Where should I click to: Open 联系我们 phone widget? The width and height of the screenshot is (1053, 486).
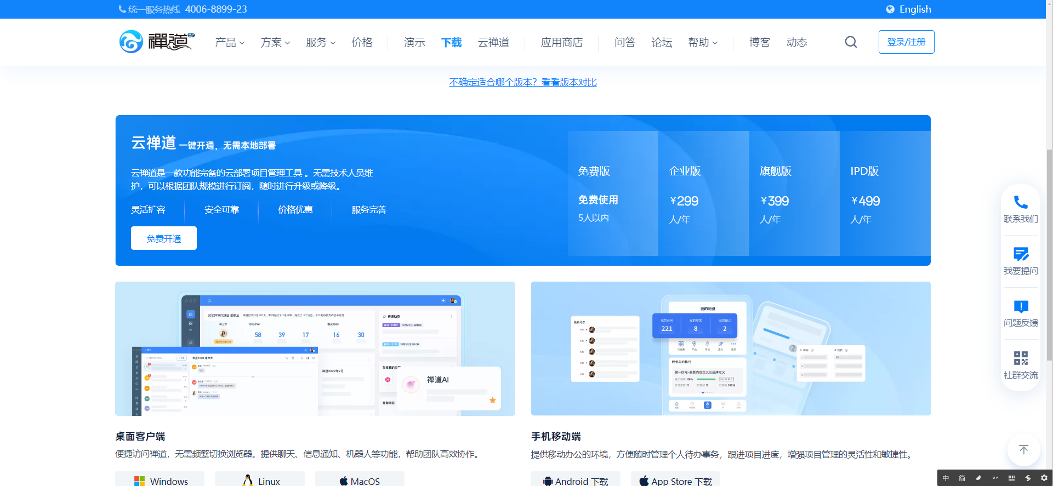click(x=1021, y=209)
